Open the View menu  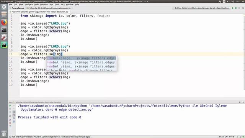21,4
